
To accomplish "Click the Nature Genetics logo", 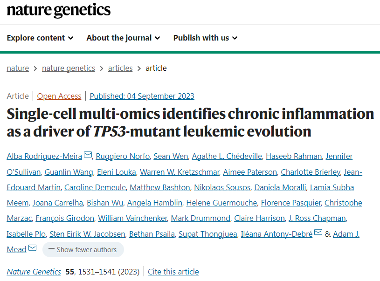I will (59, 10).
